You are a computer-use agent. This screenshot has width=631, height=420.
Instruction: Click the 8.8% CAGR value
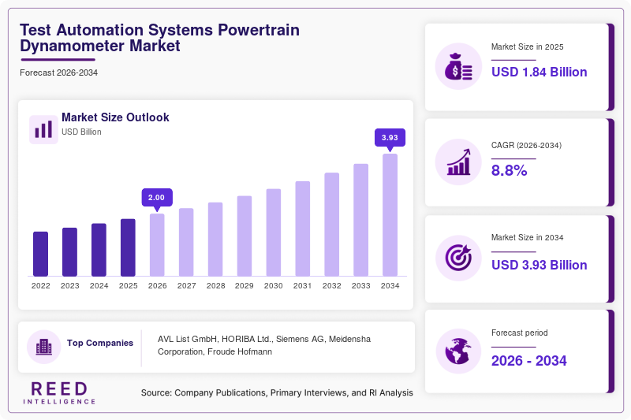[x=509, y=171]
